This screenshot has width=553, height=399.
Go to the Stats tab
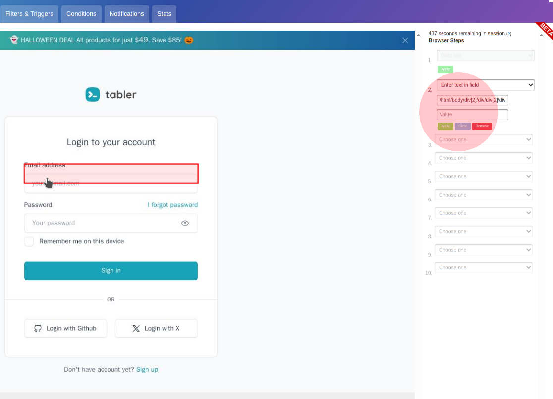tap(164, 14)
